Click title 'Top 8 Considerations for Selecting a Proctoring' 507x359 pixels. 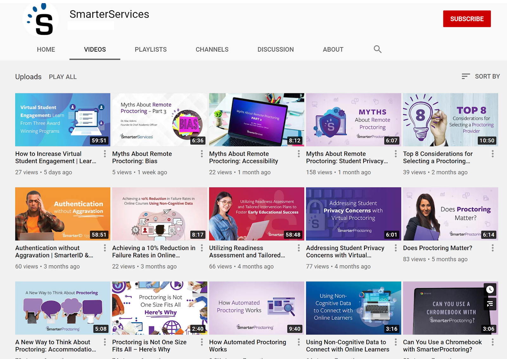click(438, 157)
